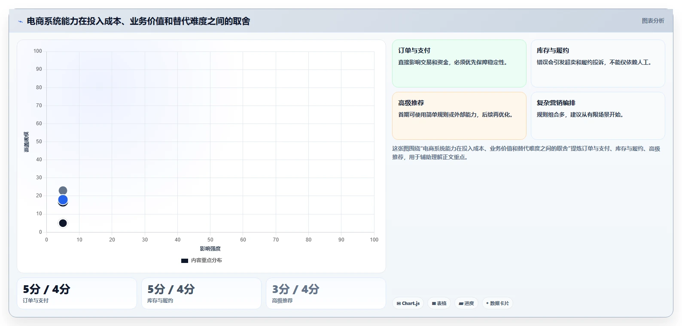The image size is (682, 326).
Task: Open the orange 高级推荐 description card
Action: 459,116
